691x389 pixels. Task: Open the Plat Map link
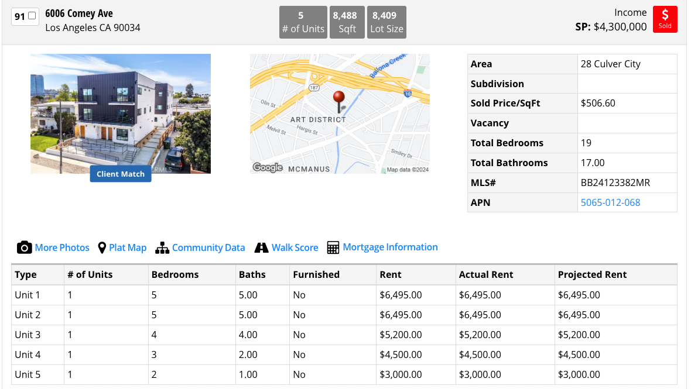pos(128,247)
